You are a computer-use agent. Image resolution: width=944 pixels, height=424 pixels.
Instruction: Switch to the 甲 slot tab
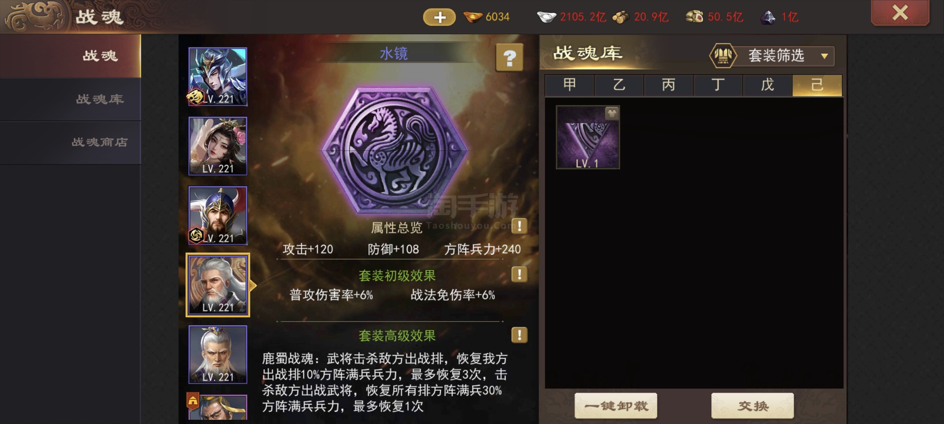tap(569, 85)
